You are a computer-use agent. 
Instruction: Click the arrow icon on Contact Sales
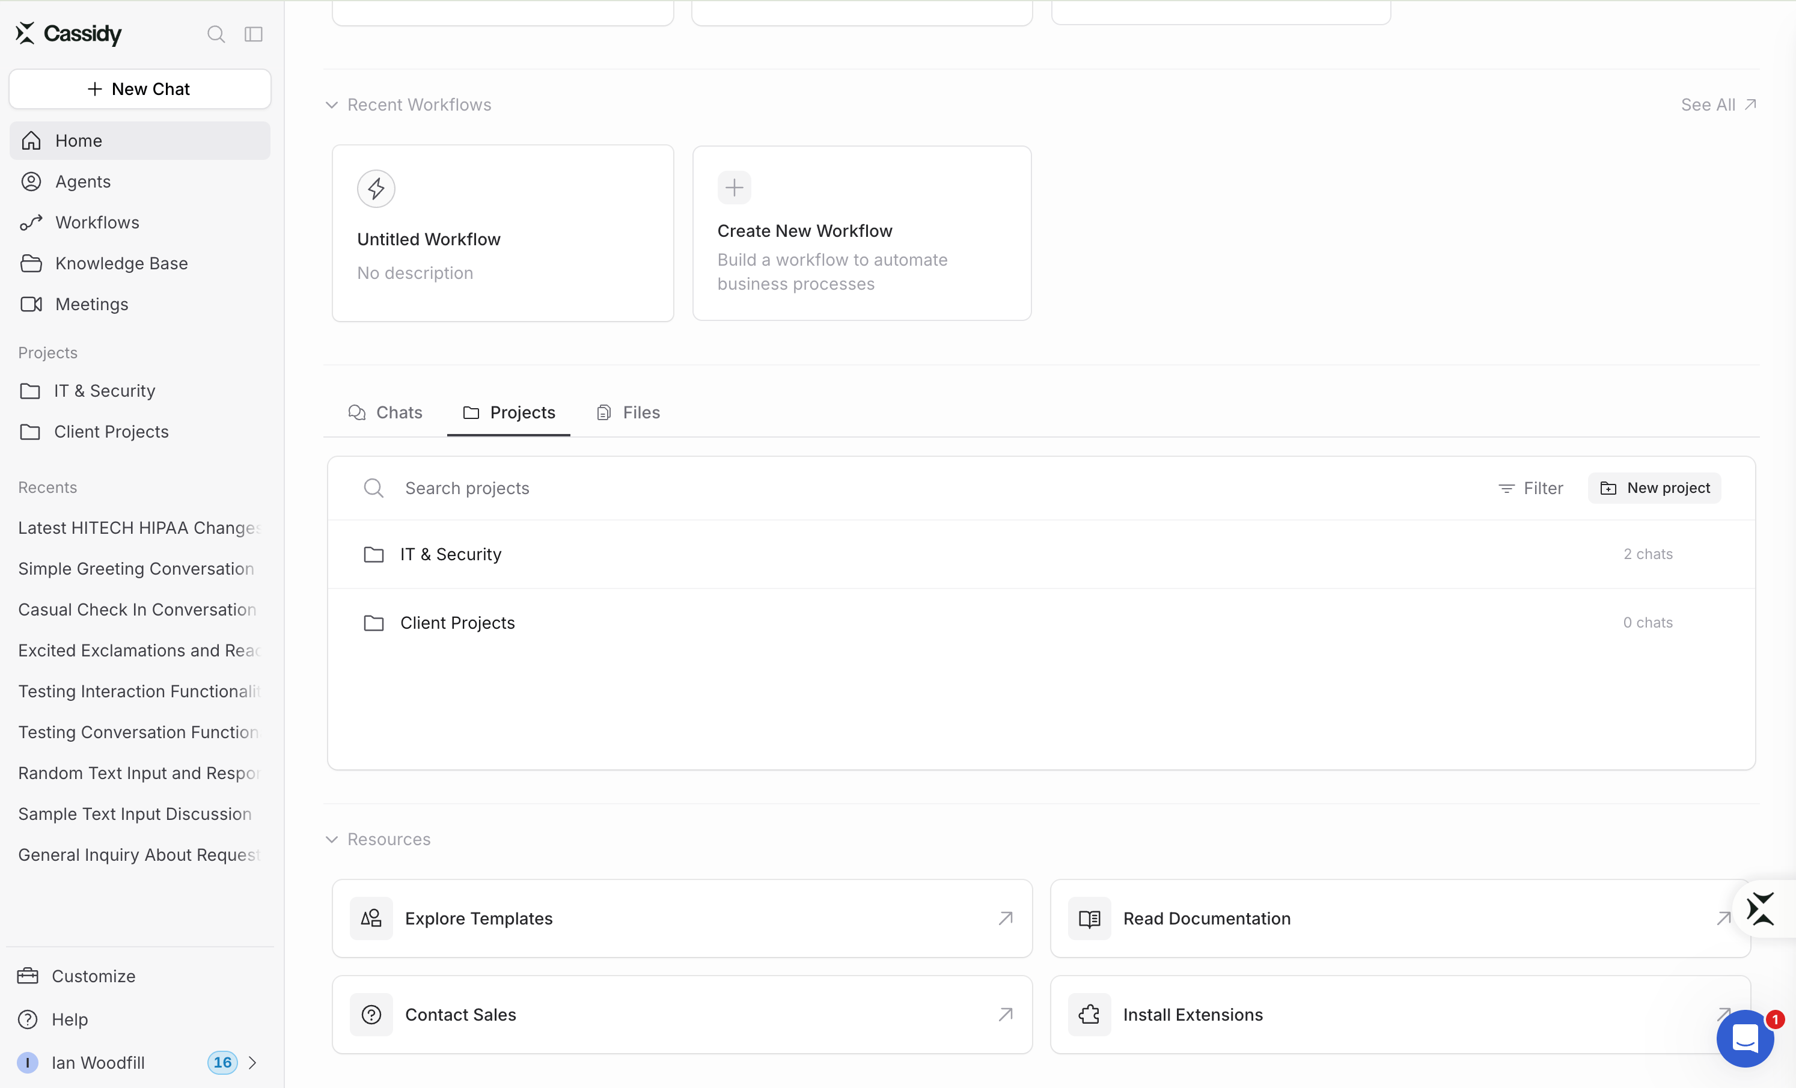(x=1006, y=1015)
